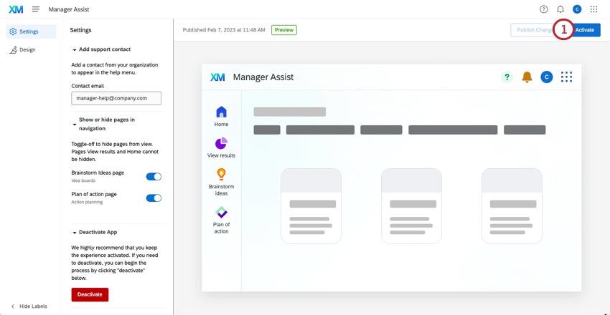Click the orange bell icon in preview header
Screen dimensions: 610x315
[527, 77]
